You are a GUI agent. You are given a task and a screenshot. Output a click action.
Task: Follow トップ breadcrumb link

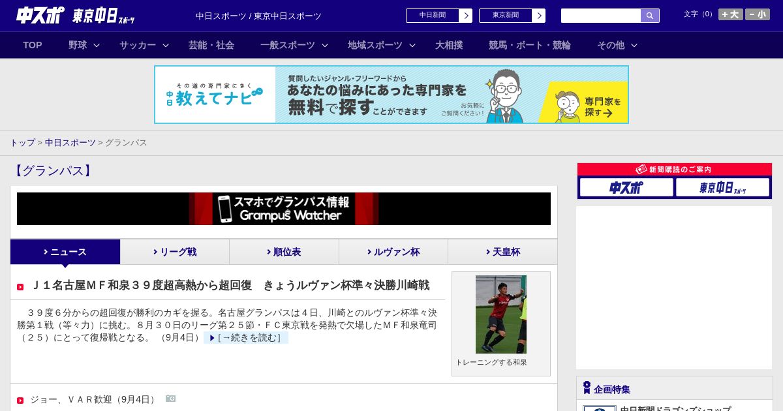[x=22, y=142]
